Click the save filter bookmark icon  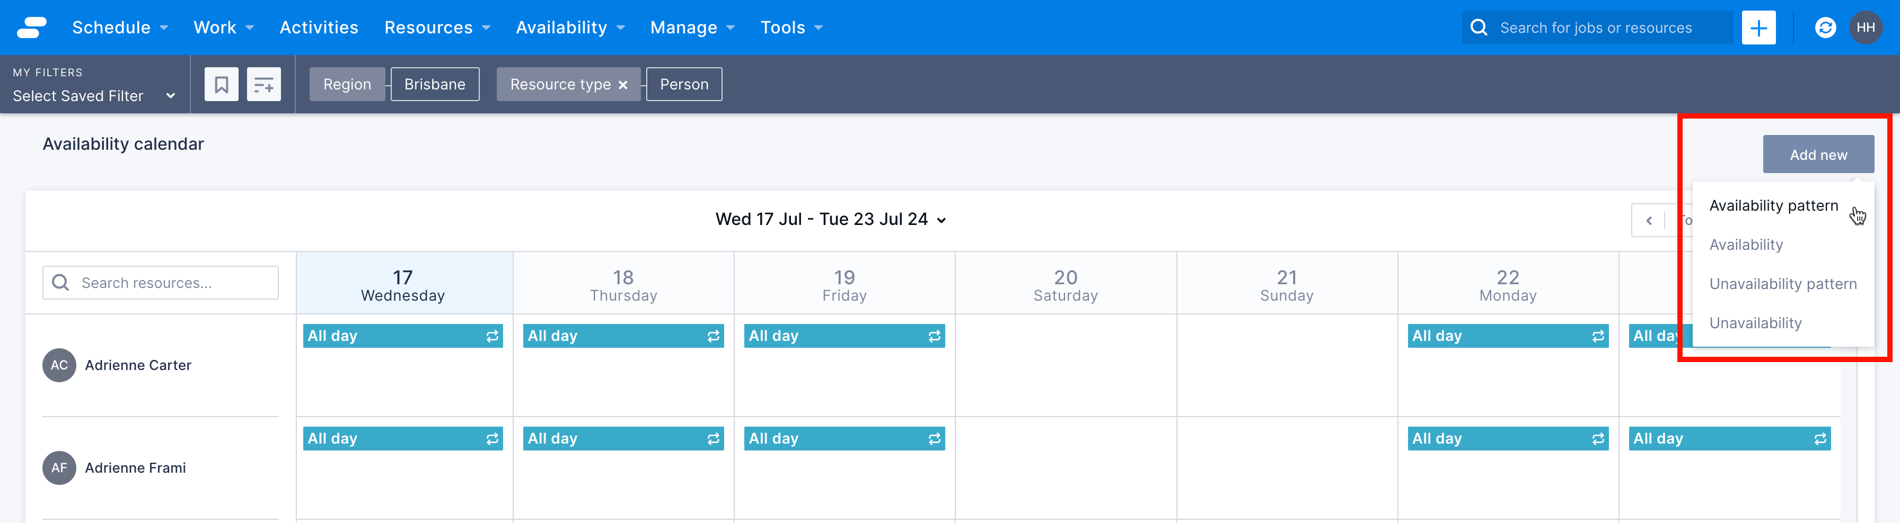221,85
